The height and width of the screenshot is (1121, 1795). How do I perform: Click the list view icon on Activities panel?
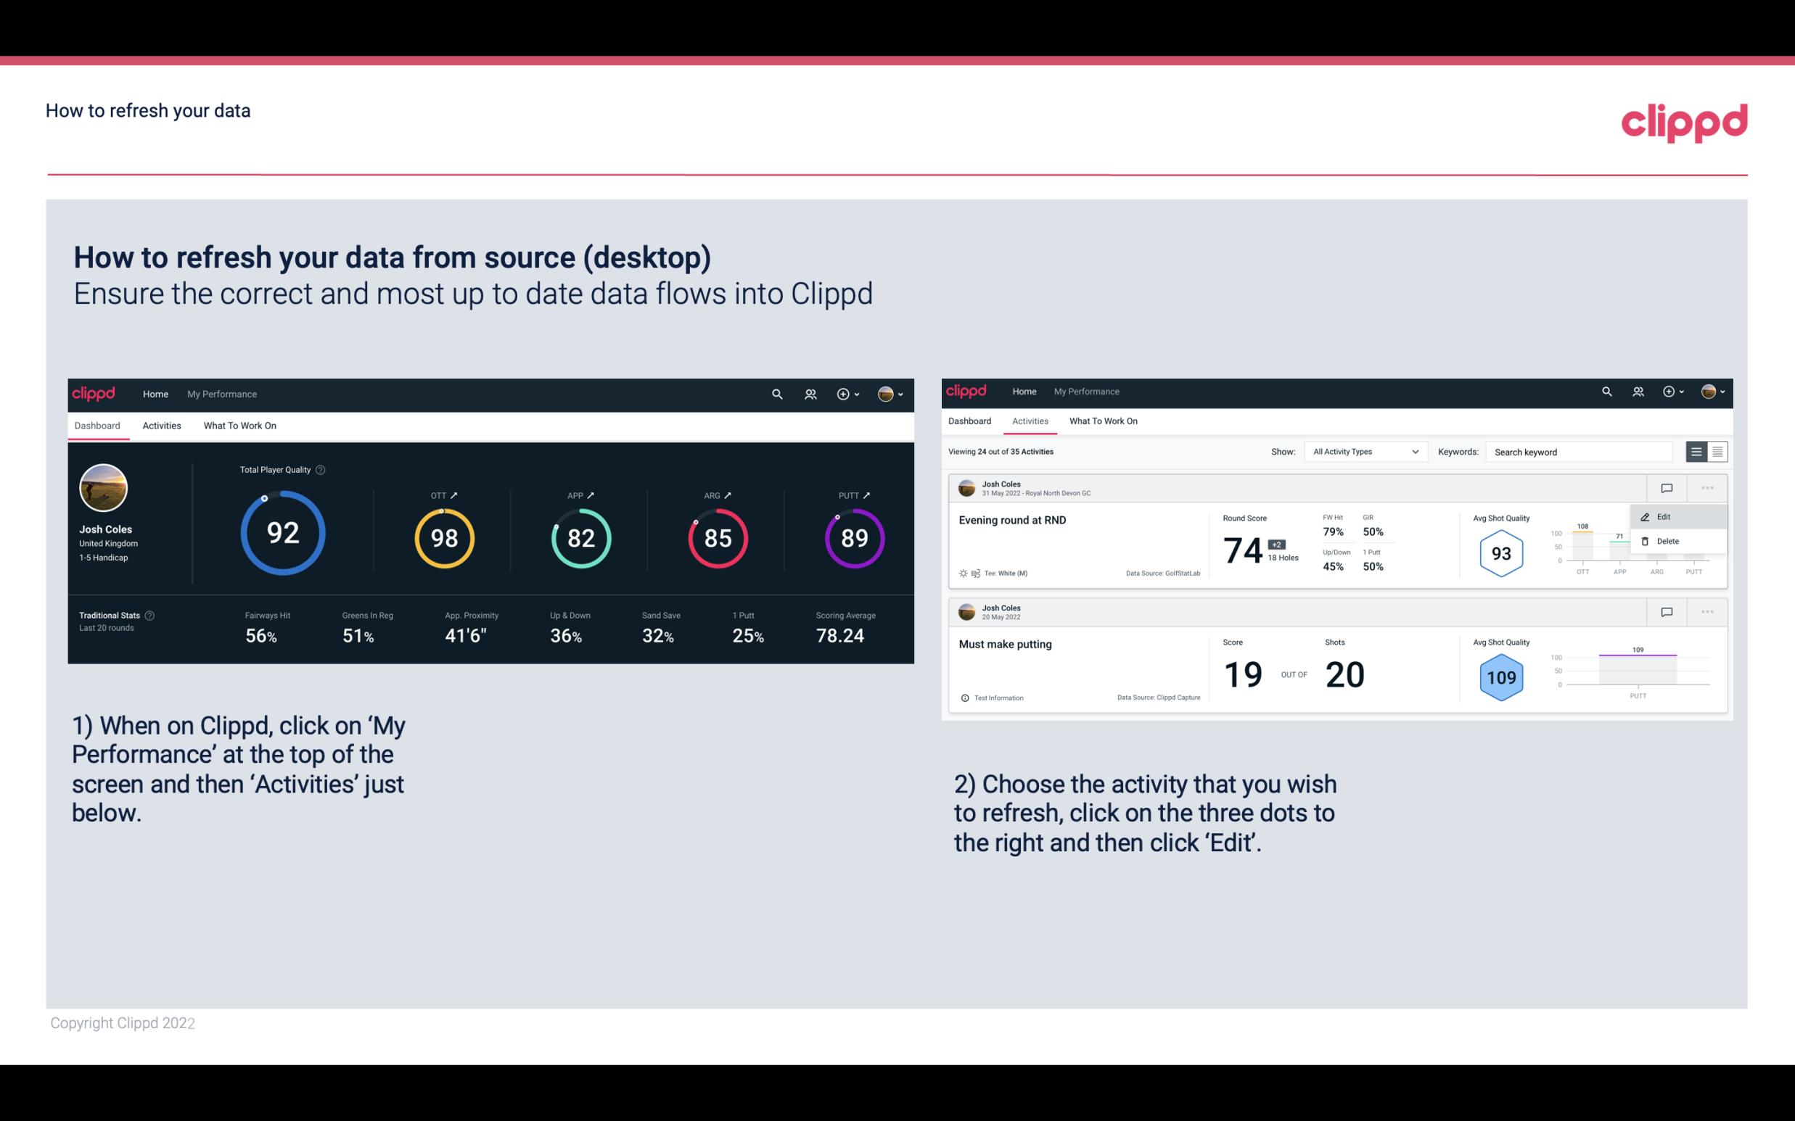point(1697,451)
